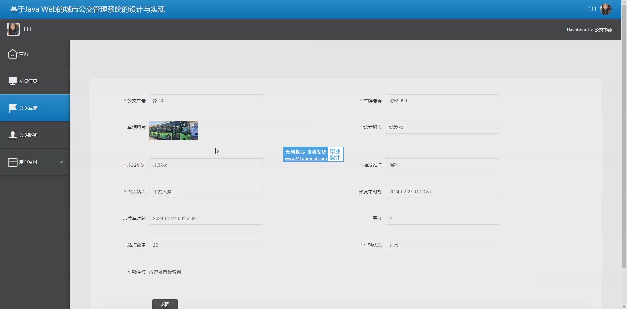Viewport: 627px width, 309px height.
Task: Click the profile avatar below the title
Action: pyautogui.click(x=13, y=29)
